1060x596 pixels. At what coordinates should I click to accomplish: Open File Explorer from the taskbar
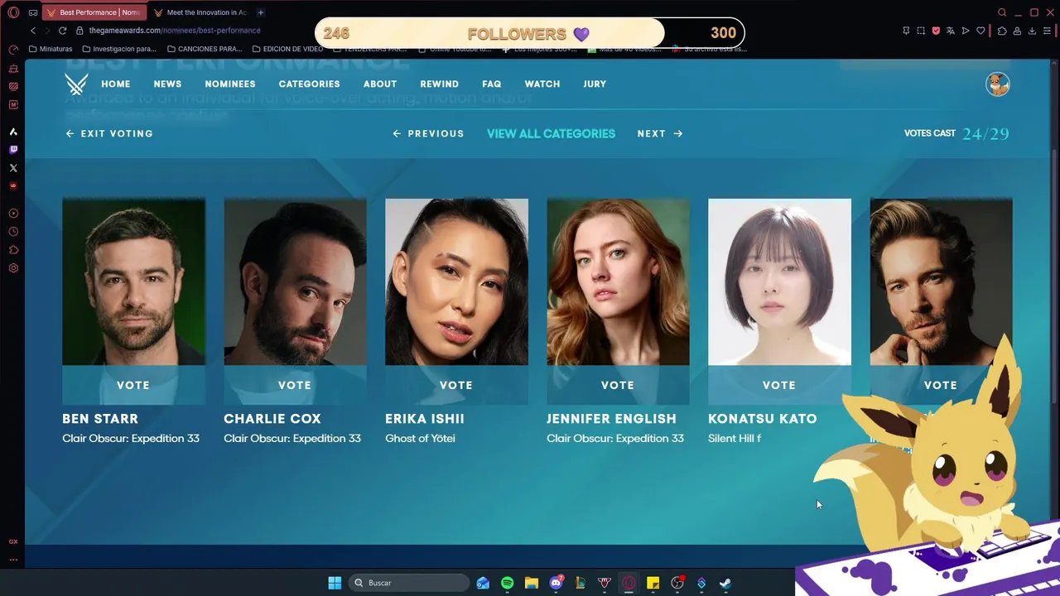click(532, 583)
